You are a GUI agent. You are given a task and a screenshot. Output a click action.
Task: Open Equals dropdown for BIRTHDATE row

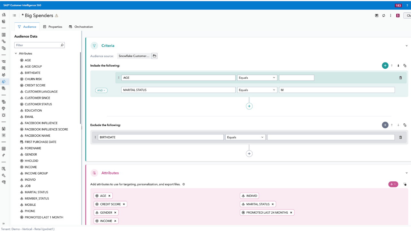[x=245, y=137]
